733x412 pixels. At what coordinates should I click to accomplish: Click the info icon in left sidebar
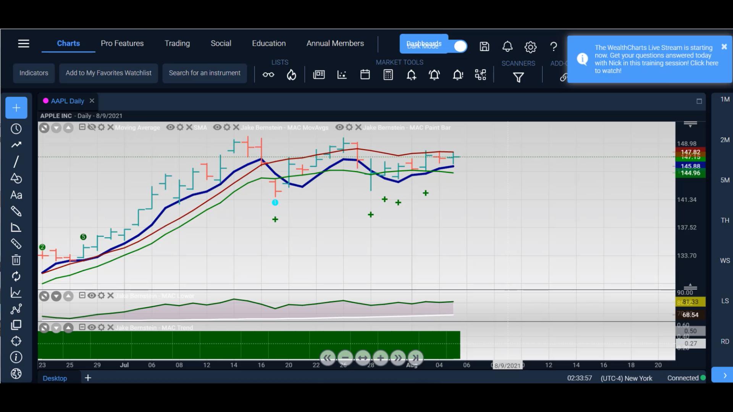point(16,357)
